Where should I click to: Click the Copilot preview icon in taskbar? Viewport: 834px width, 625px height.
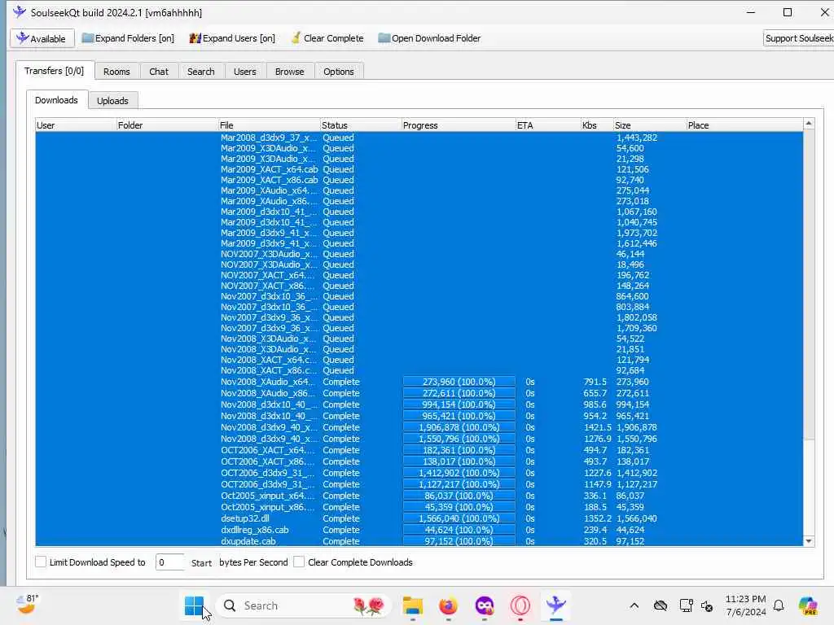[x=808, y=605]
